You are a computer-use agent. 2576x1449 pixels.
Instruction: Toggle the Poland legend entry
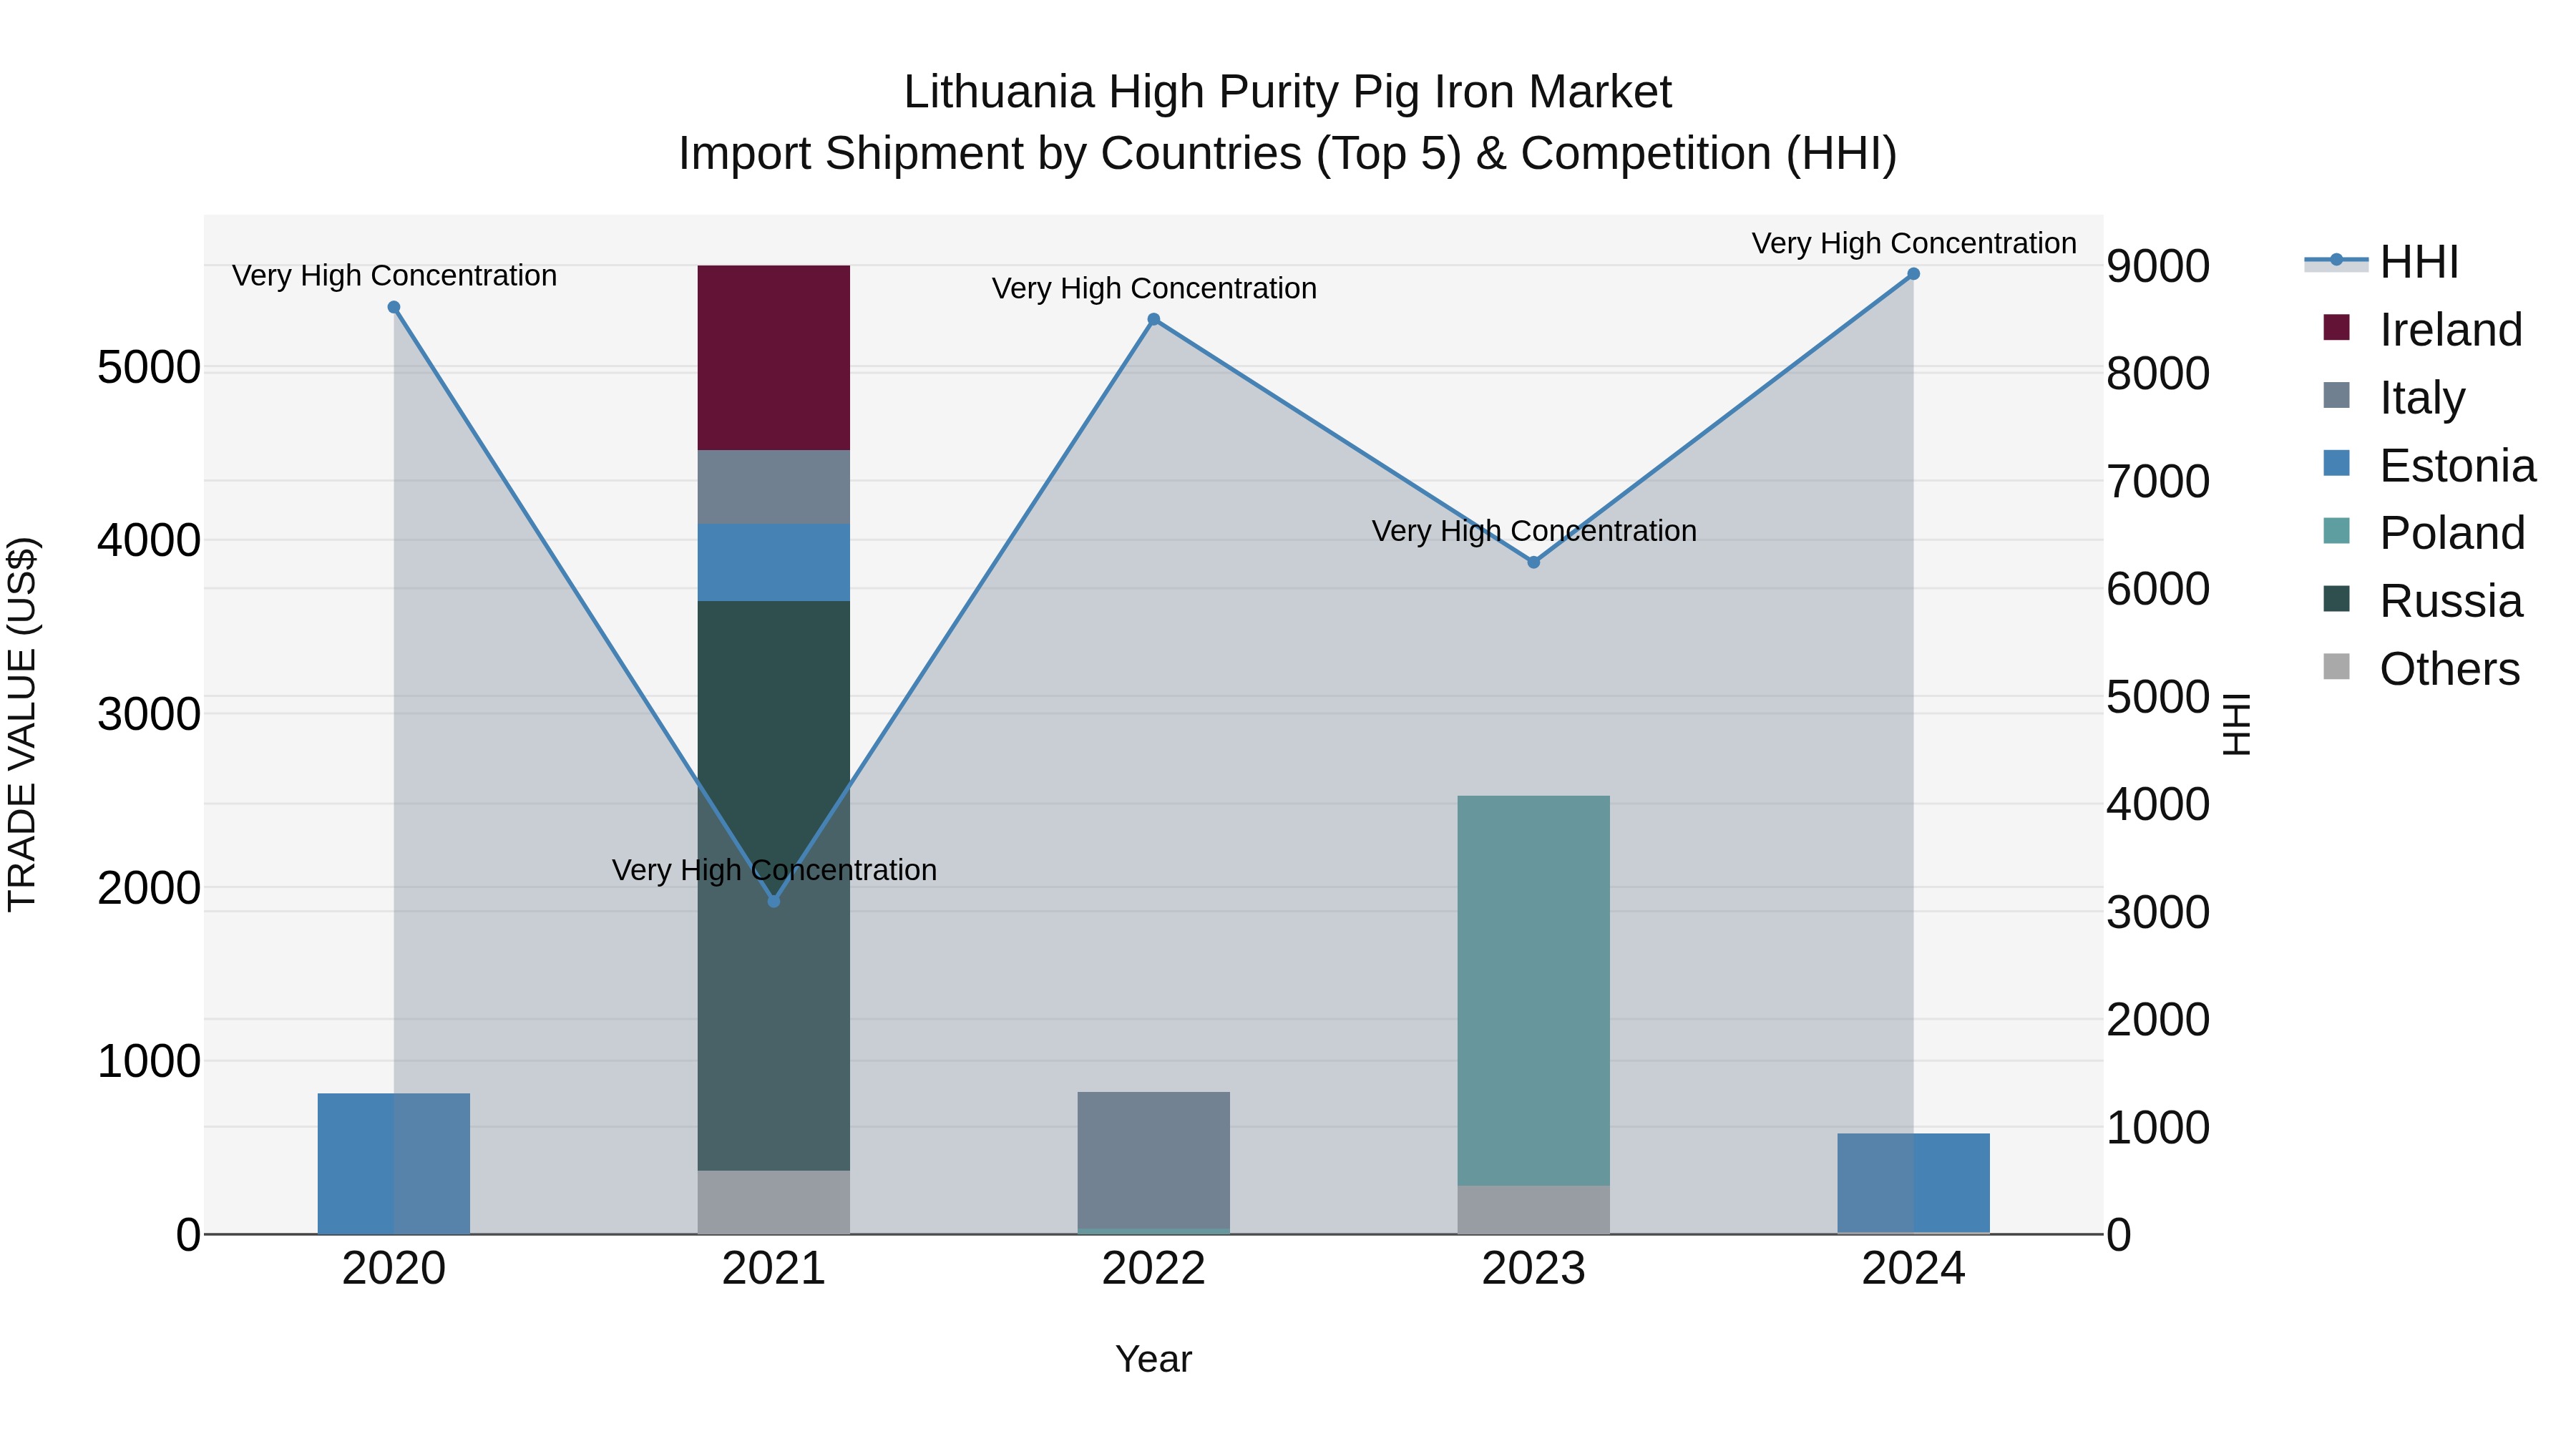coord(2424,533)
